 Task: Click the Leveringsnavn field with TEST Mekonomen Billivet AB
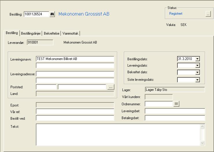pyautogui.click(x=75, y=59)
